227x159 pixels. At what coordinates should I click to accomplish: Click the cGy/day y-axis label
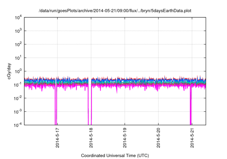tap(9, 71)
